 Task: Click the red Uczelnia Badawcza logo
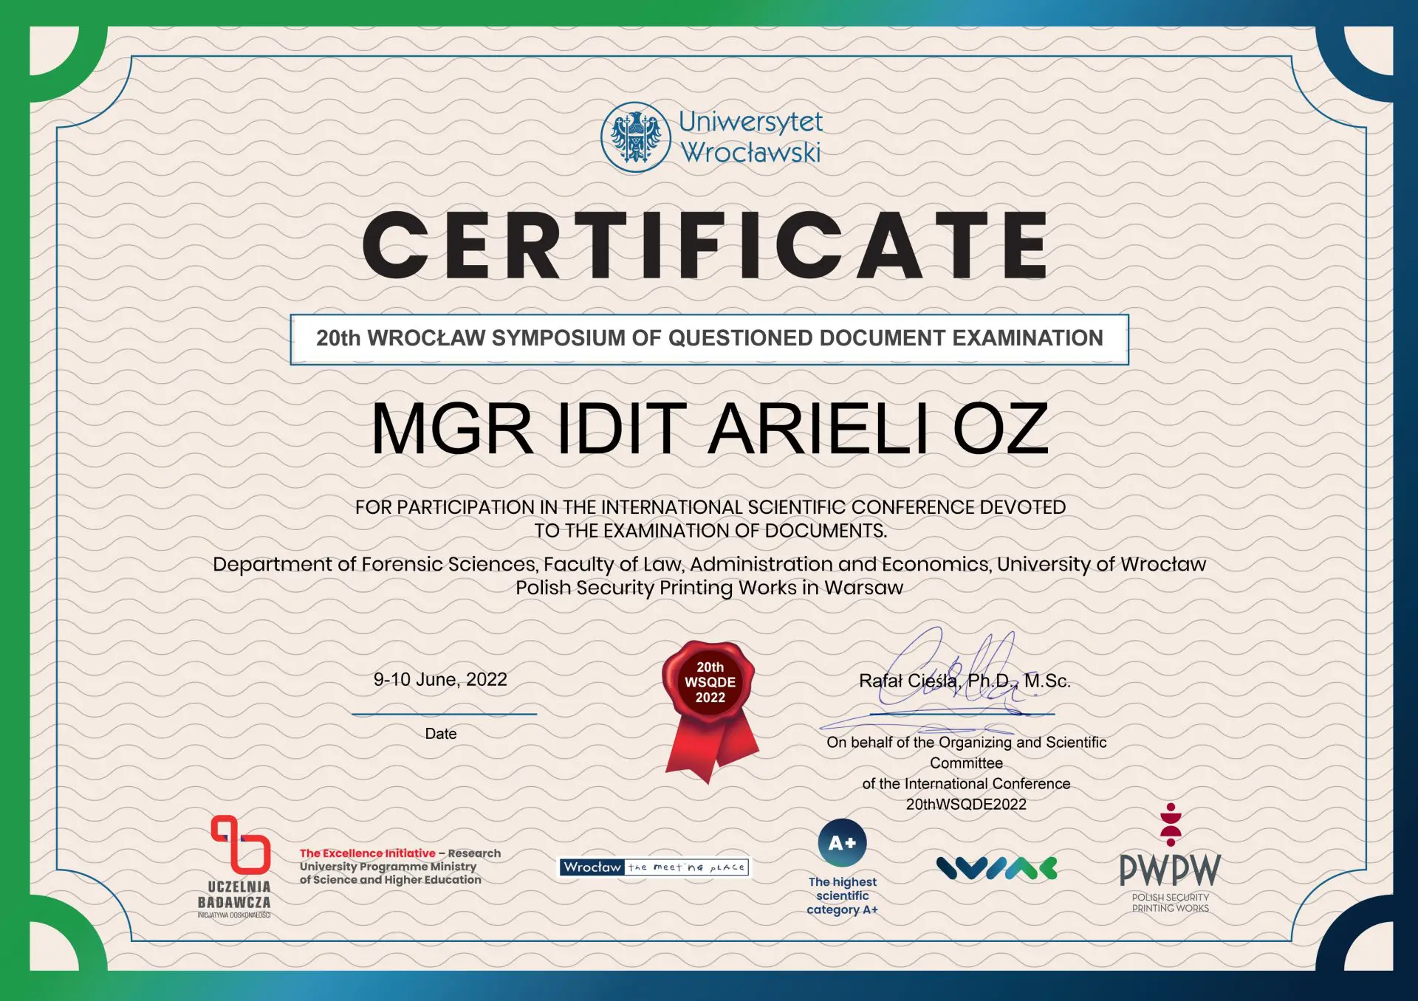coord(240,844)
